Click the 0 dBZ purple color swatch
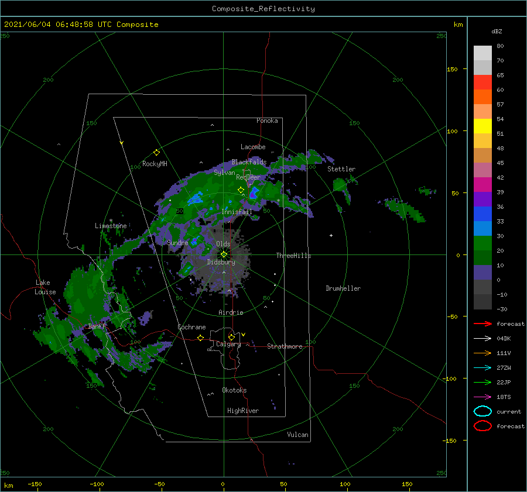The height and width of the screenshot is (492, 527). (482, 273)
